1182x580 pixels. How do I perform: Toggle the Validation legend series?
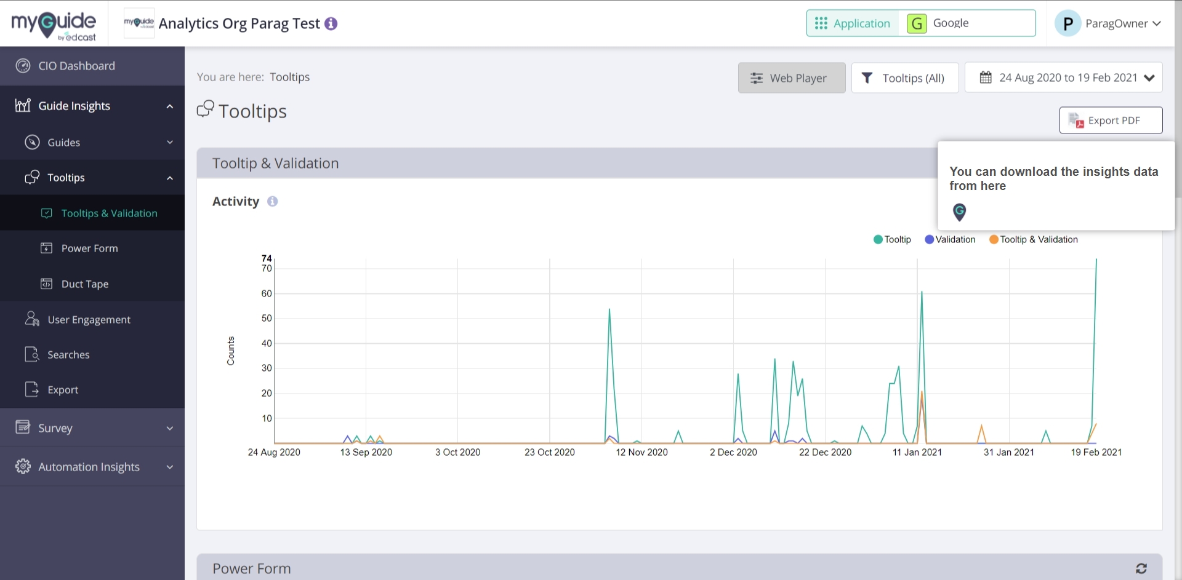click(950, 239)
